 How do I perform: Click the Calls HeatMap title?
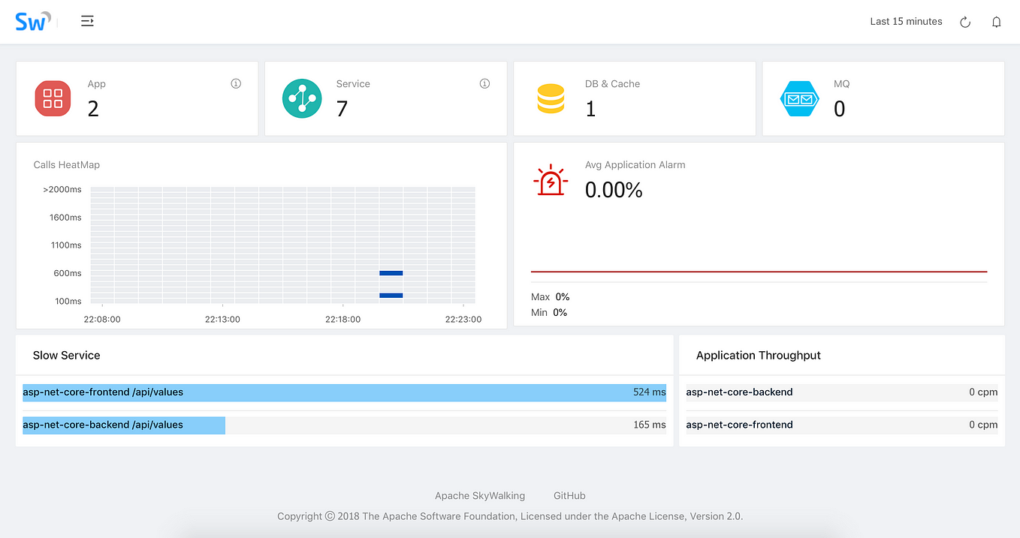point(67,165)
